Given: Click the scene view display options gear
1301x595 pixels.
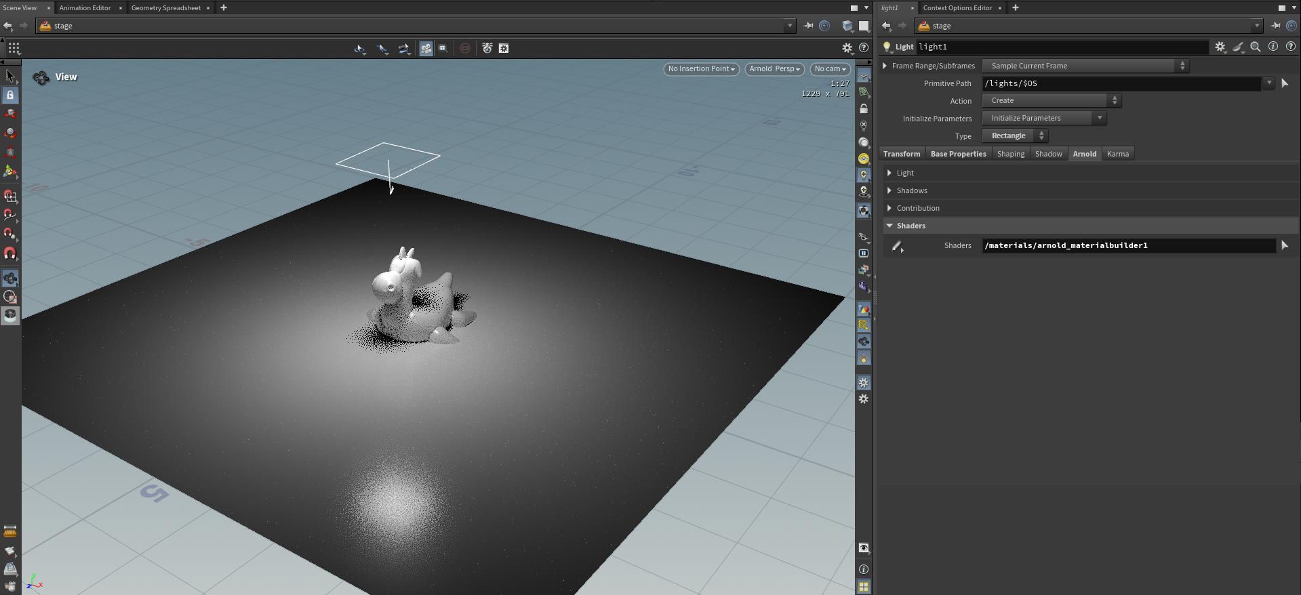Looking at the screenshot, I should coord(847,48).
